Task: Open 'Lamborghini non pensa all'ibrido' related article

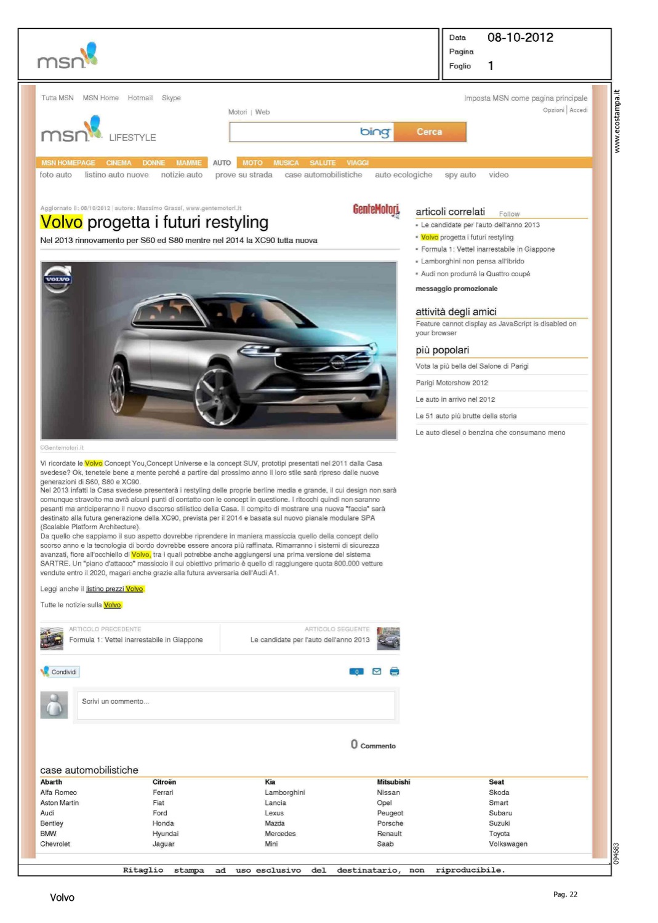Action: tap(472, 262)
